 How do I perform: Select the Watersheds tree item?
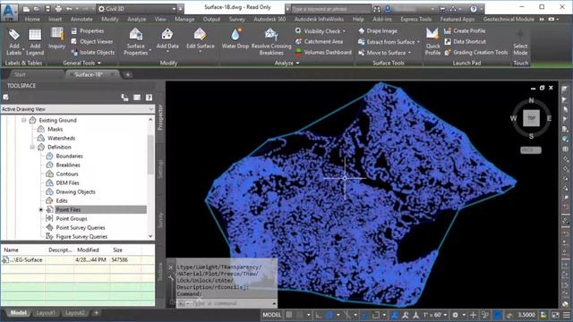[x=61, y=139]
